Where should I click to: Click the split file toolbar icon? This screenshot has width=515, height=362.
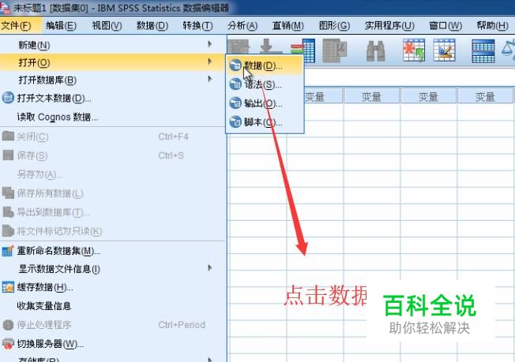483,50
